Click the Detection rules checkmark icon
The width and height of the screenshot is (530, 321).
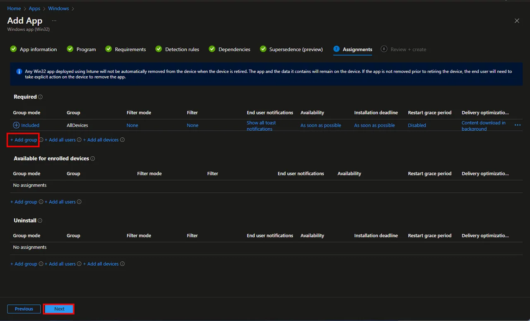click(159, 49)
